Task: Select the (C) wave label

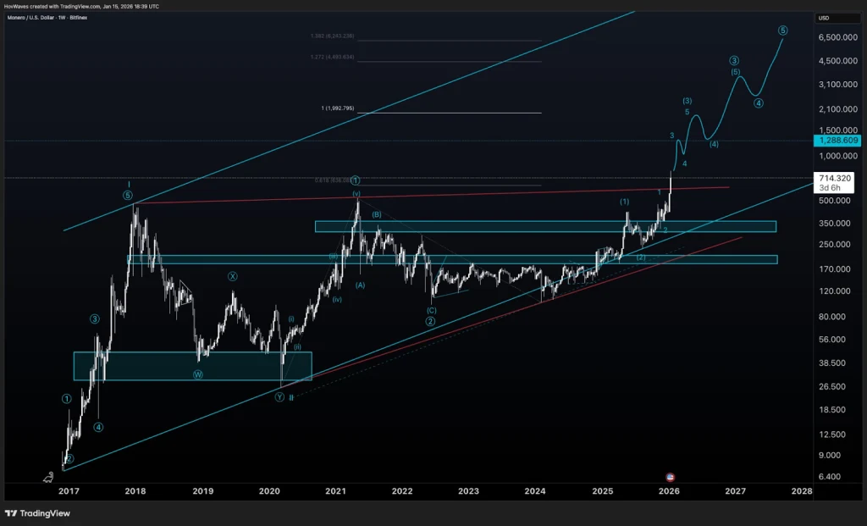Action: [x=431, y=311]
